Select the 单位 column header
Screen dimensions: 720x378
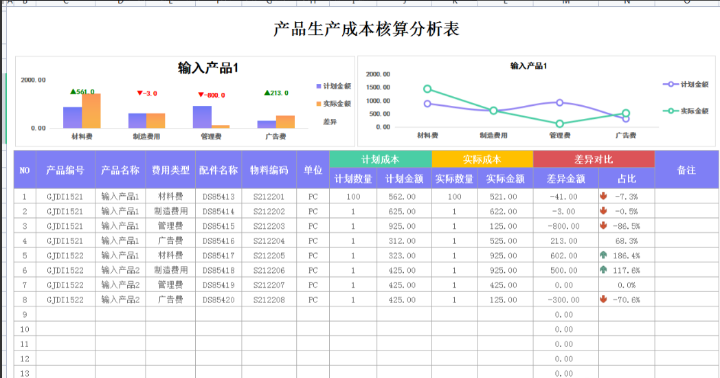click(313, 170)
